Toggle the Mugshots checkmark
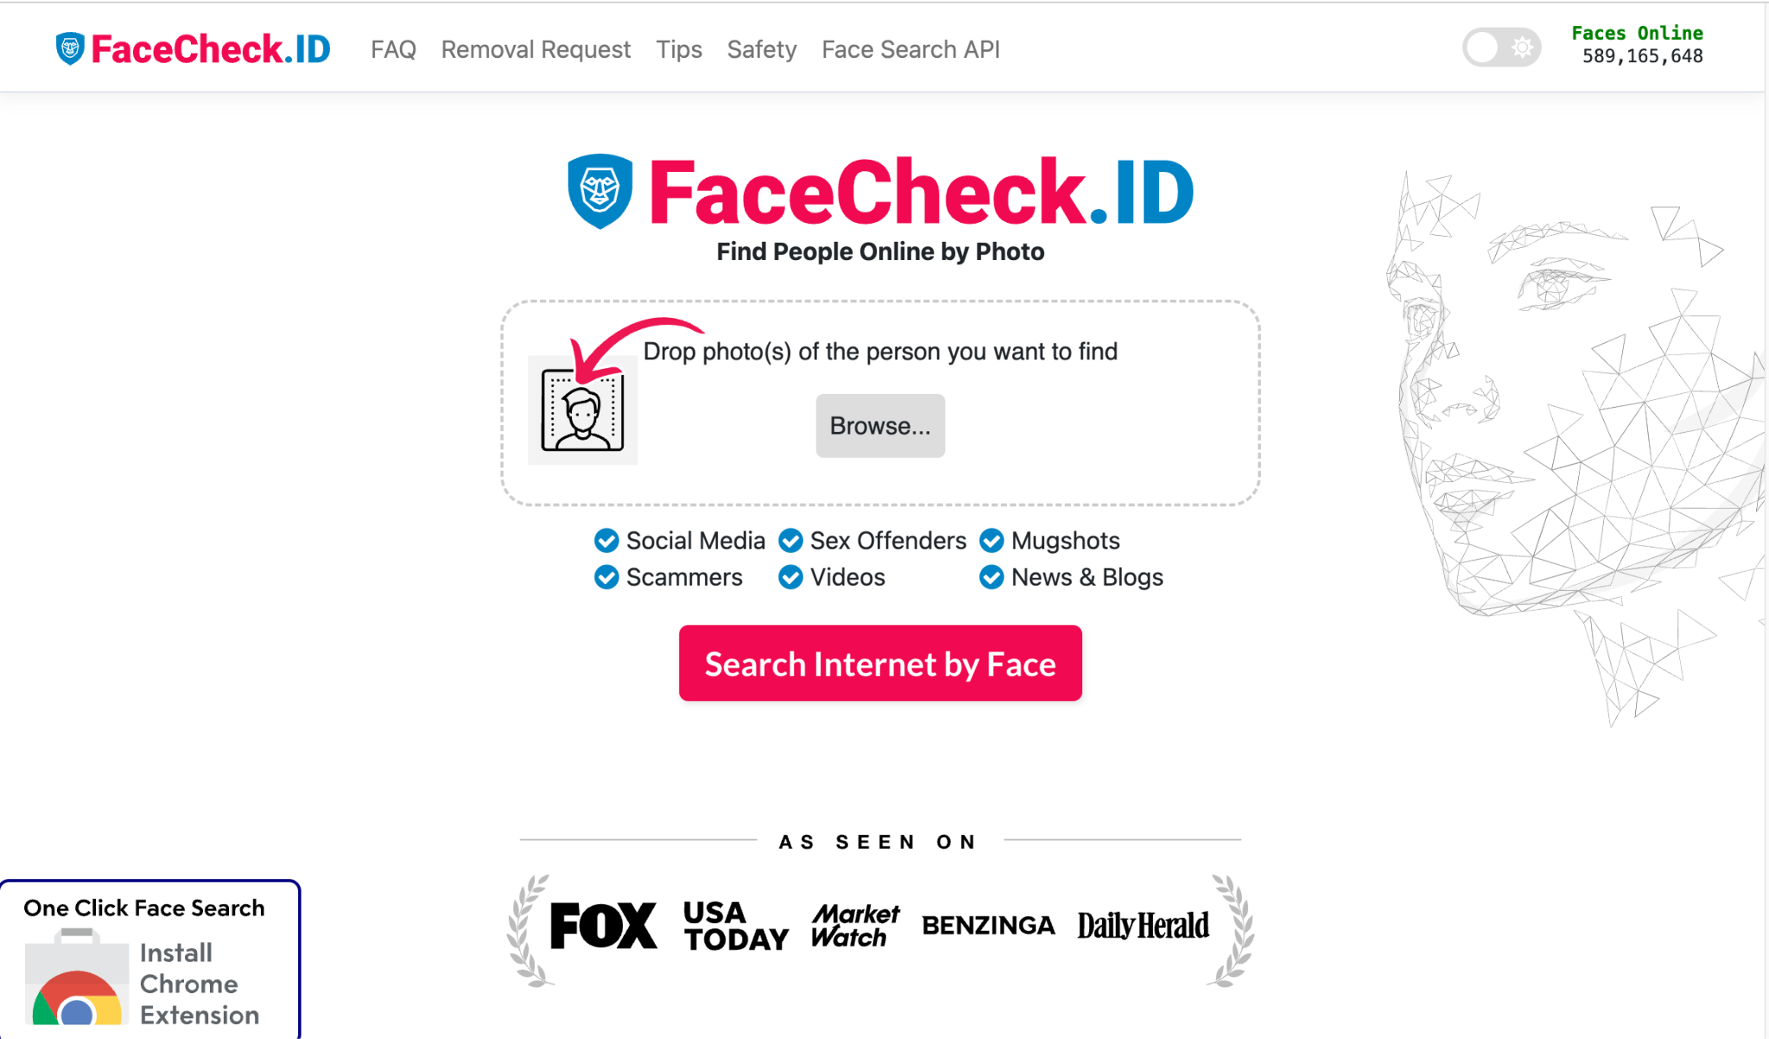The width and height of the screenshot is (1769, 1039). [992, 541]
